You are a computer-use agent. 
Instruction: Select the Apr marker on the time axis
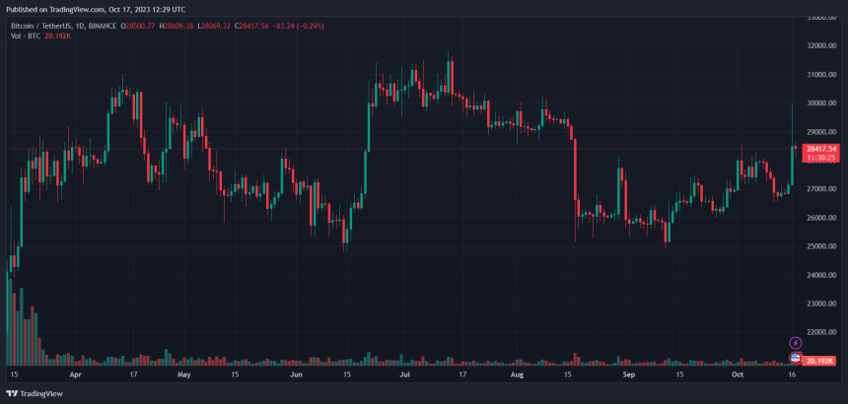coord(76,375)
